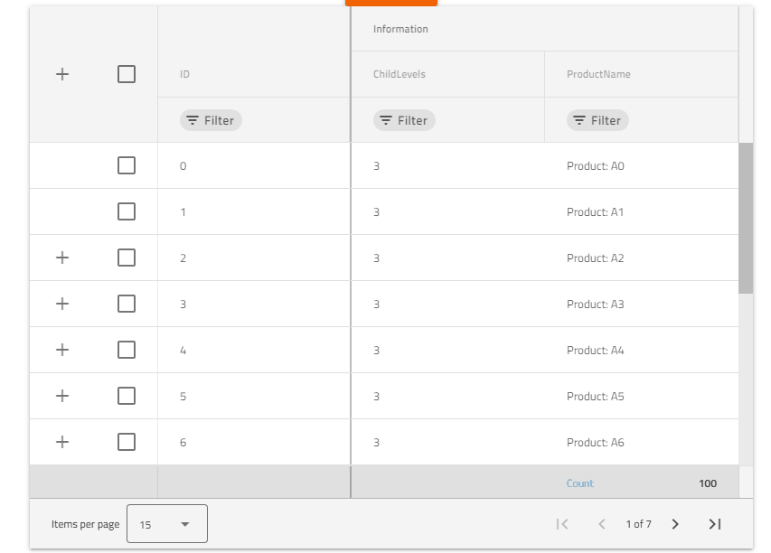This screenshot has width=771, height=553.
Task: Check the row for Product: A4
Action: coord(126,350)
